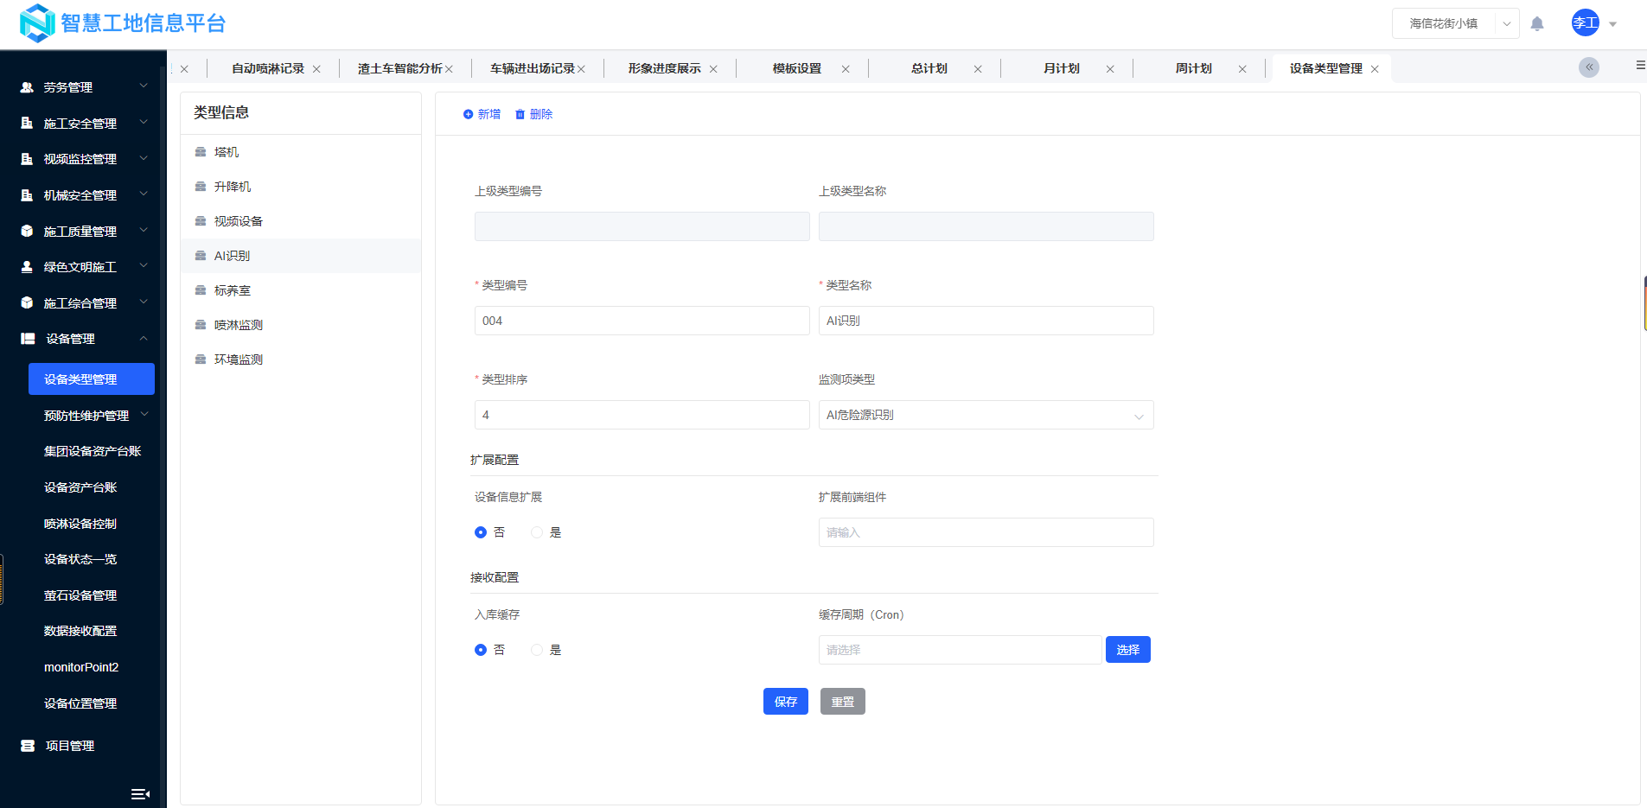Switch to the 车辆进出场记录 tab
This screenshot has width=1647, height=808.
533,69
